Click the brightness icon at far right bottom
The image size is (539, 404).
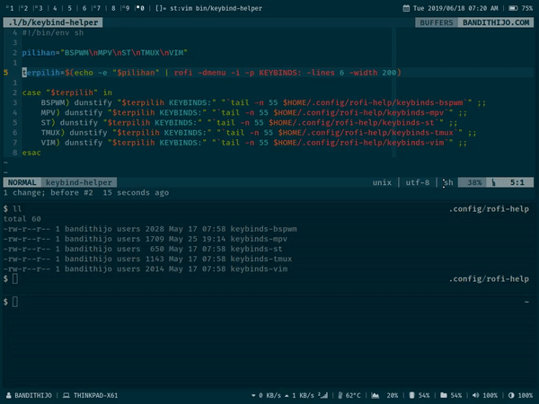pyautogui.click(x=511, y=396)
